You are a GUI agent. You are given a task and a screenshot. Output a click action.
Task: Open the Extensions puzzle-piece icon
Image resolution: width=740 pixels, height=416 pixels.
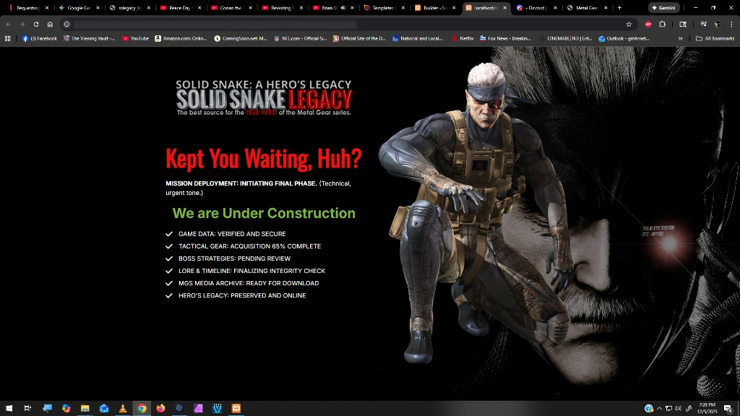pyautogui.click(x=662, y=24)
